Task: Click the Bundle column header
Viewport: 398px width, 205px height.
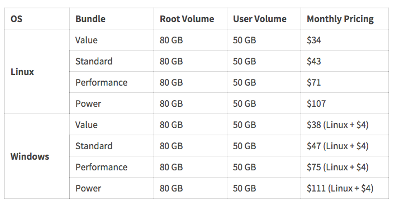Action: 90,19
